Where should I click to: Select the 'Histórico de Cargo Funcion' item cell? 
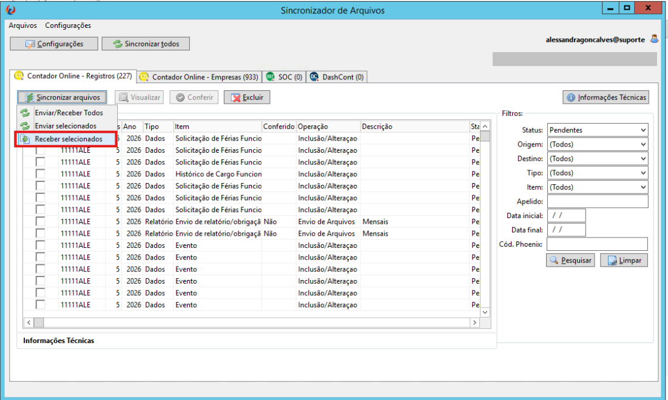(218, 174)
